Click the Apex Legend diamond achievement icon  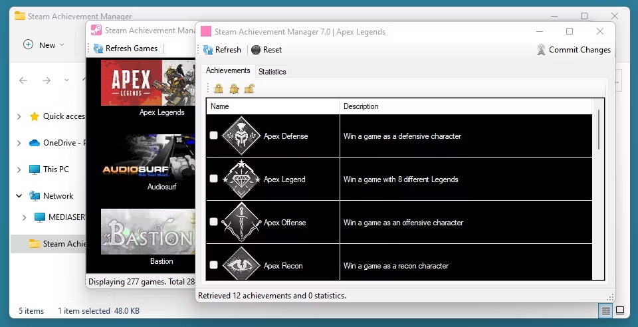click(241, 179)
